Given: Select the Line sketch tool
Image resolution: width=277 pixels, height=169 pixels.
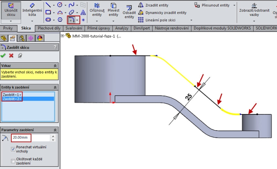Looking at the screenshot, I should click(48, 5).
